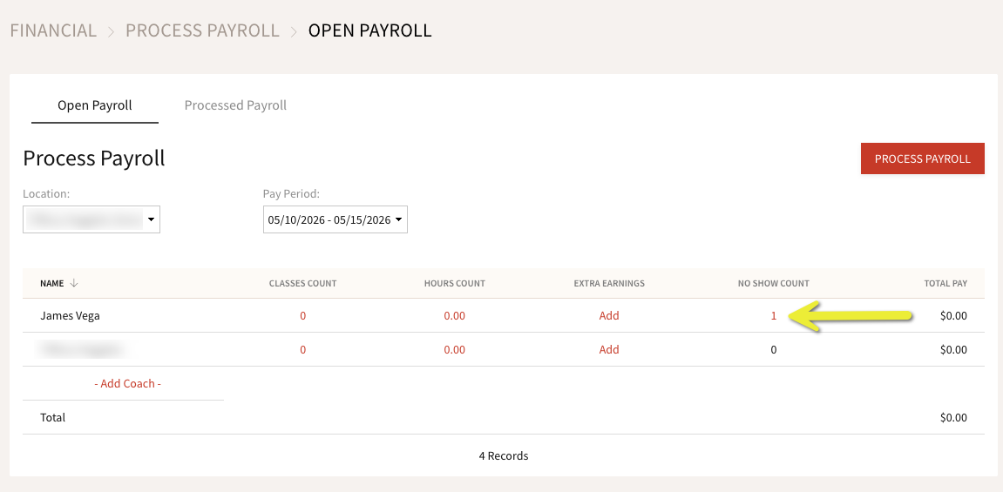The width and height of the screenshot is (1003, 492).
Task: Sort by the TOTAL PAY column header
Action: click(x=945, y=283)
